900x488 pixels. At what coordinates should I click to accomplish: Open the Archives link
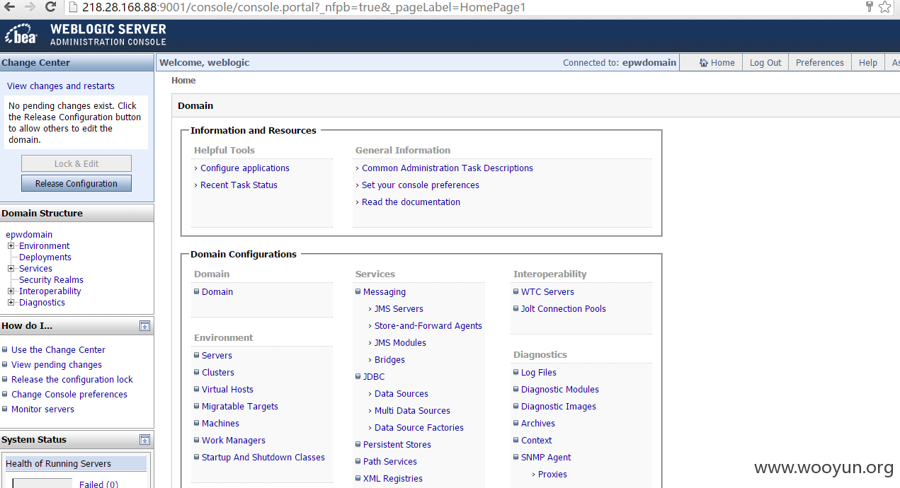pos(538,424)
